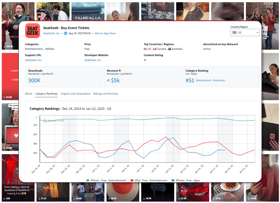The height and width of the screenshot is (203, 280).
Task: Toggle iPad - Free - Entertainment legend series
Action: click(x=149, y=180)
